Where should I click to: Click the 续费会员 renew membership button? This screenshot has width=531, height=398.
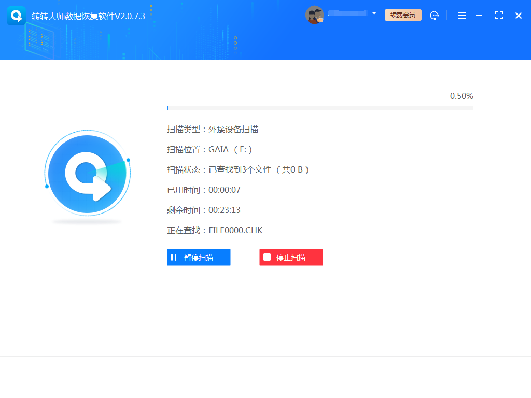[403, 15]
